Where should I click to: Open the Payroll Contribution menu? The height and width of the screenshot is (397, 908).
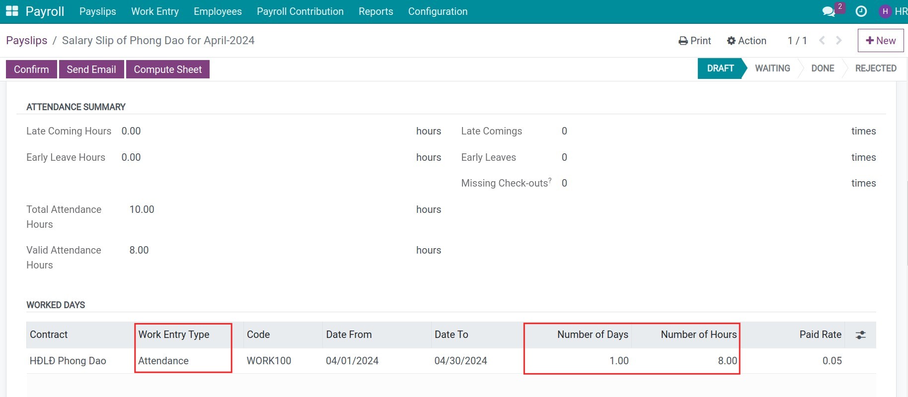click(x=300, y=11)
